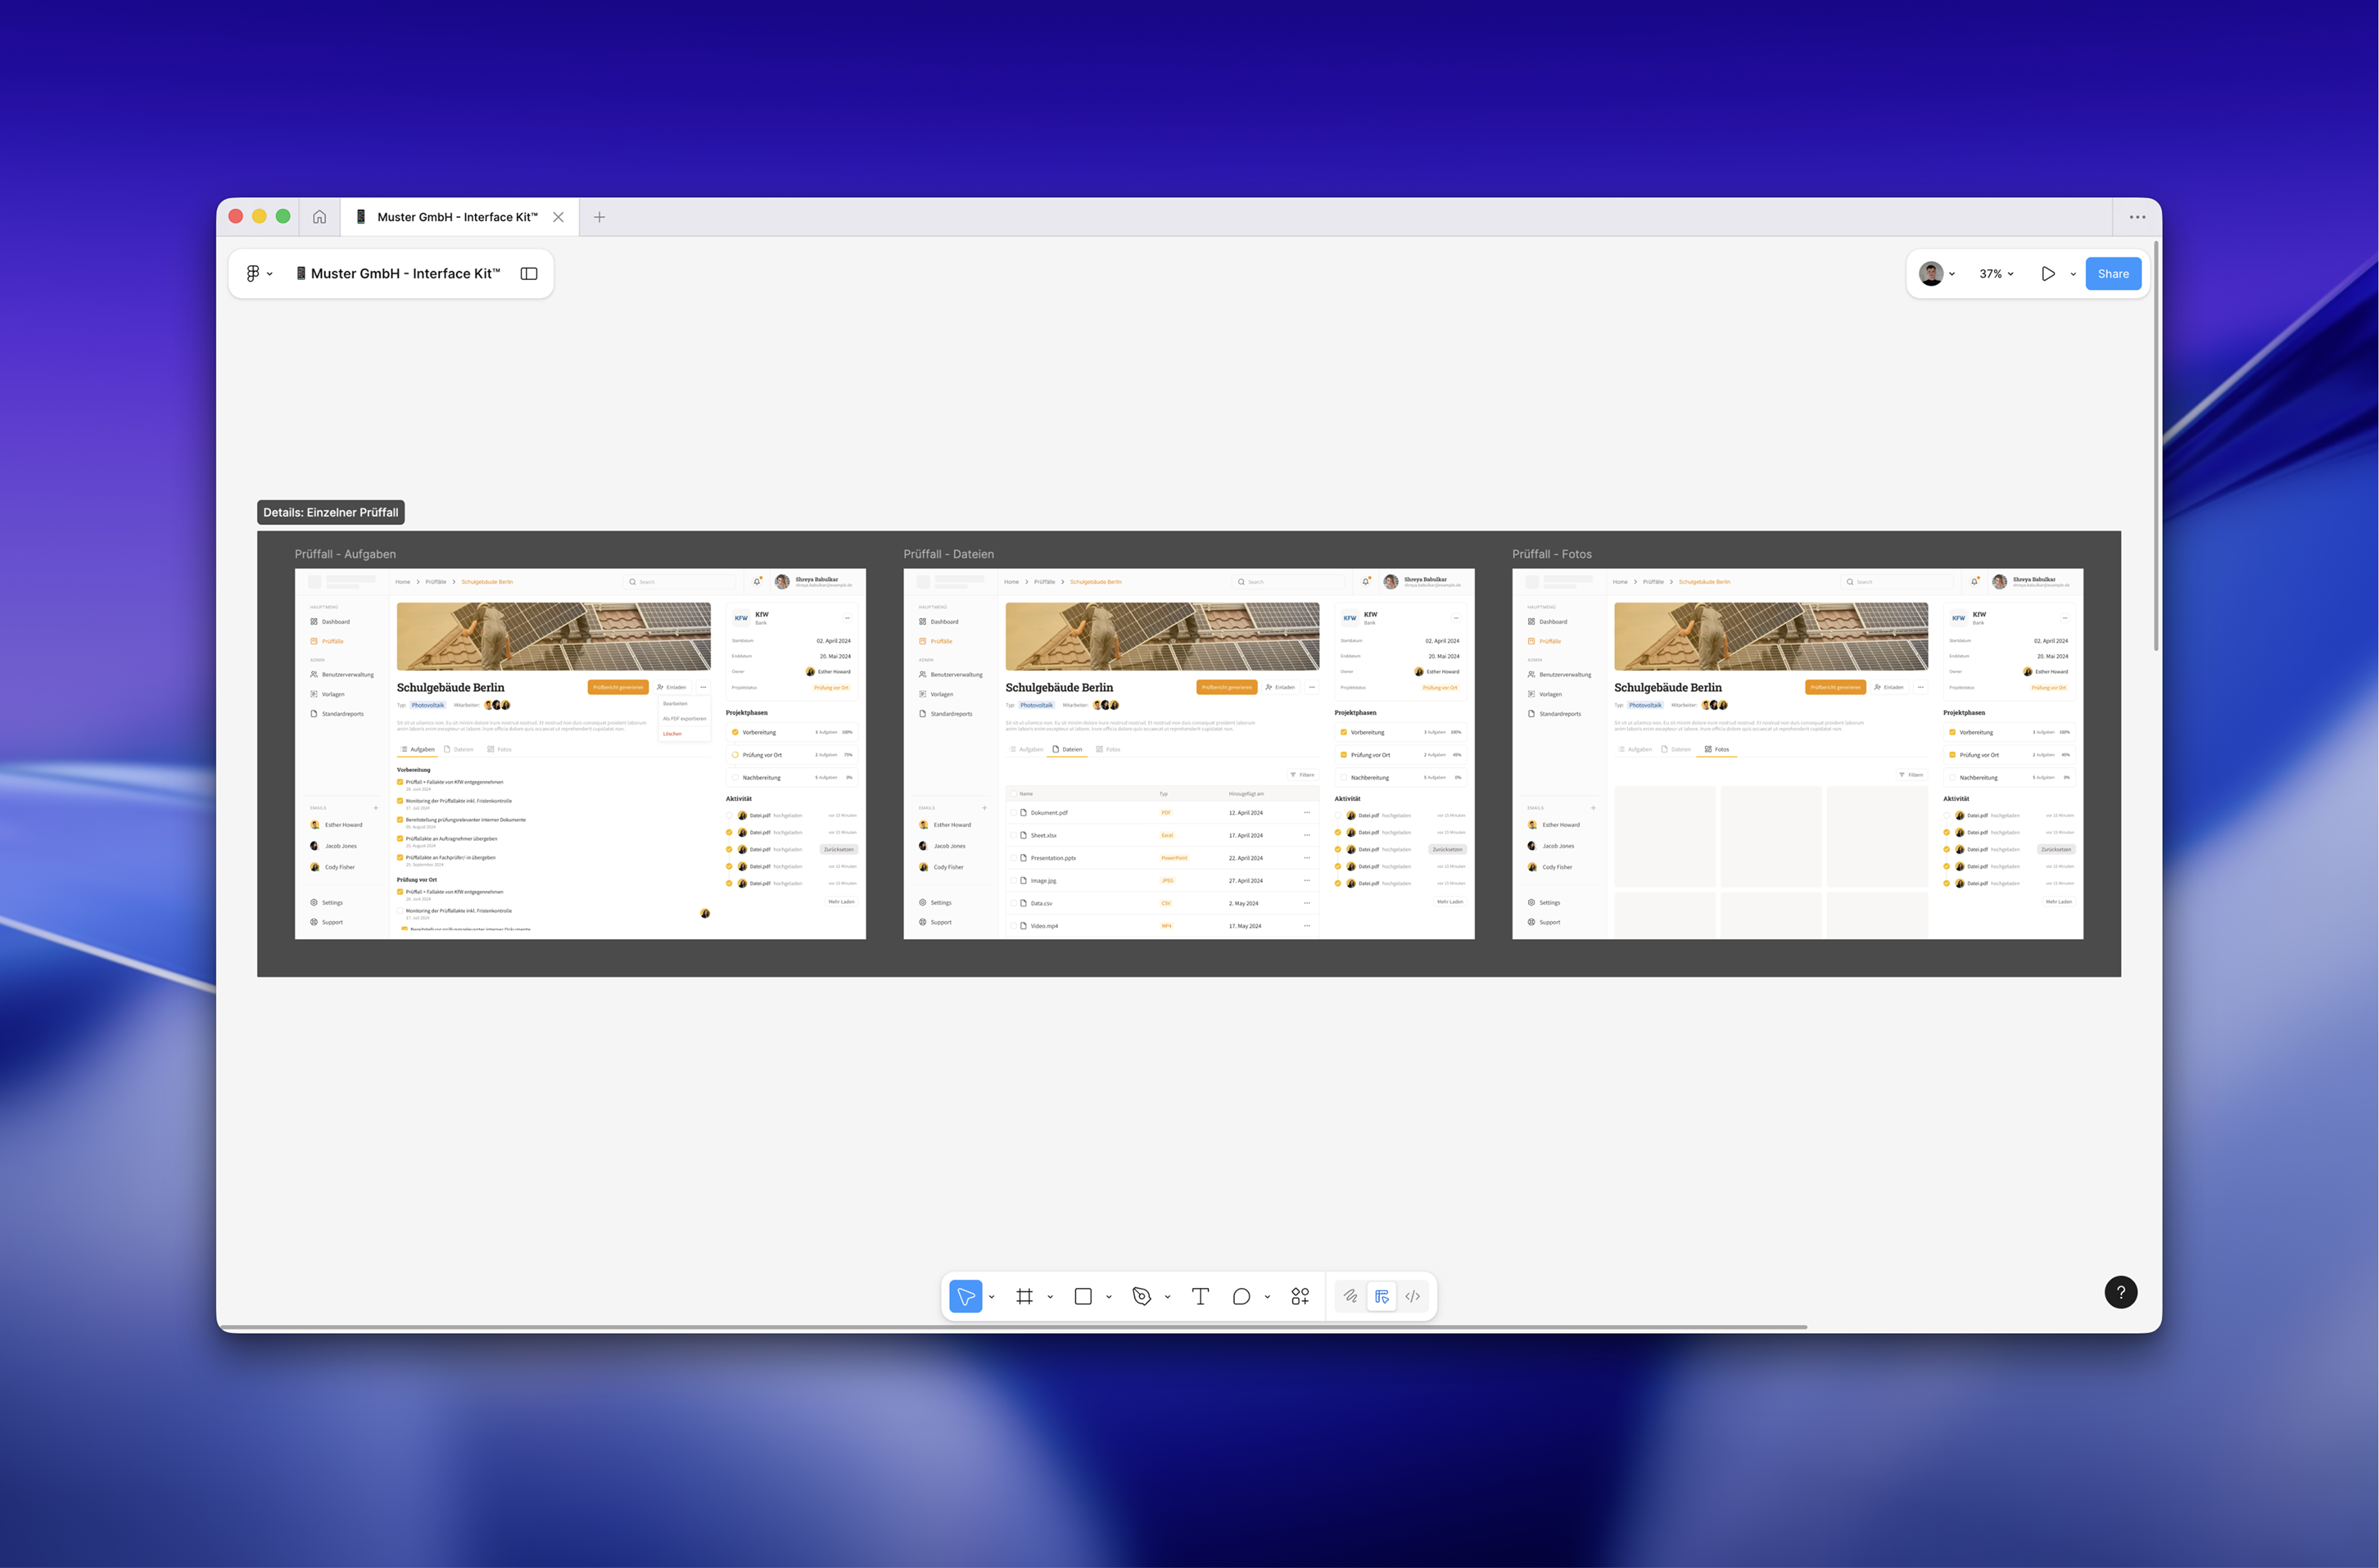Click the horizontal canvas scrollbar
2379x1568 pixels.
click(x=1012, y=1327)
